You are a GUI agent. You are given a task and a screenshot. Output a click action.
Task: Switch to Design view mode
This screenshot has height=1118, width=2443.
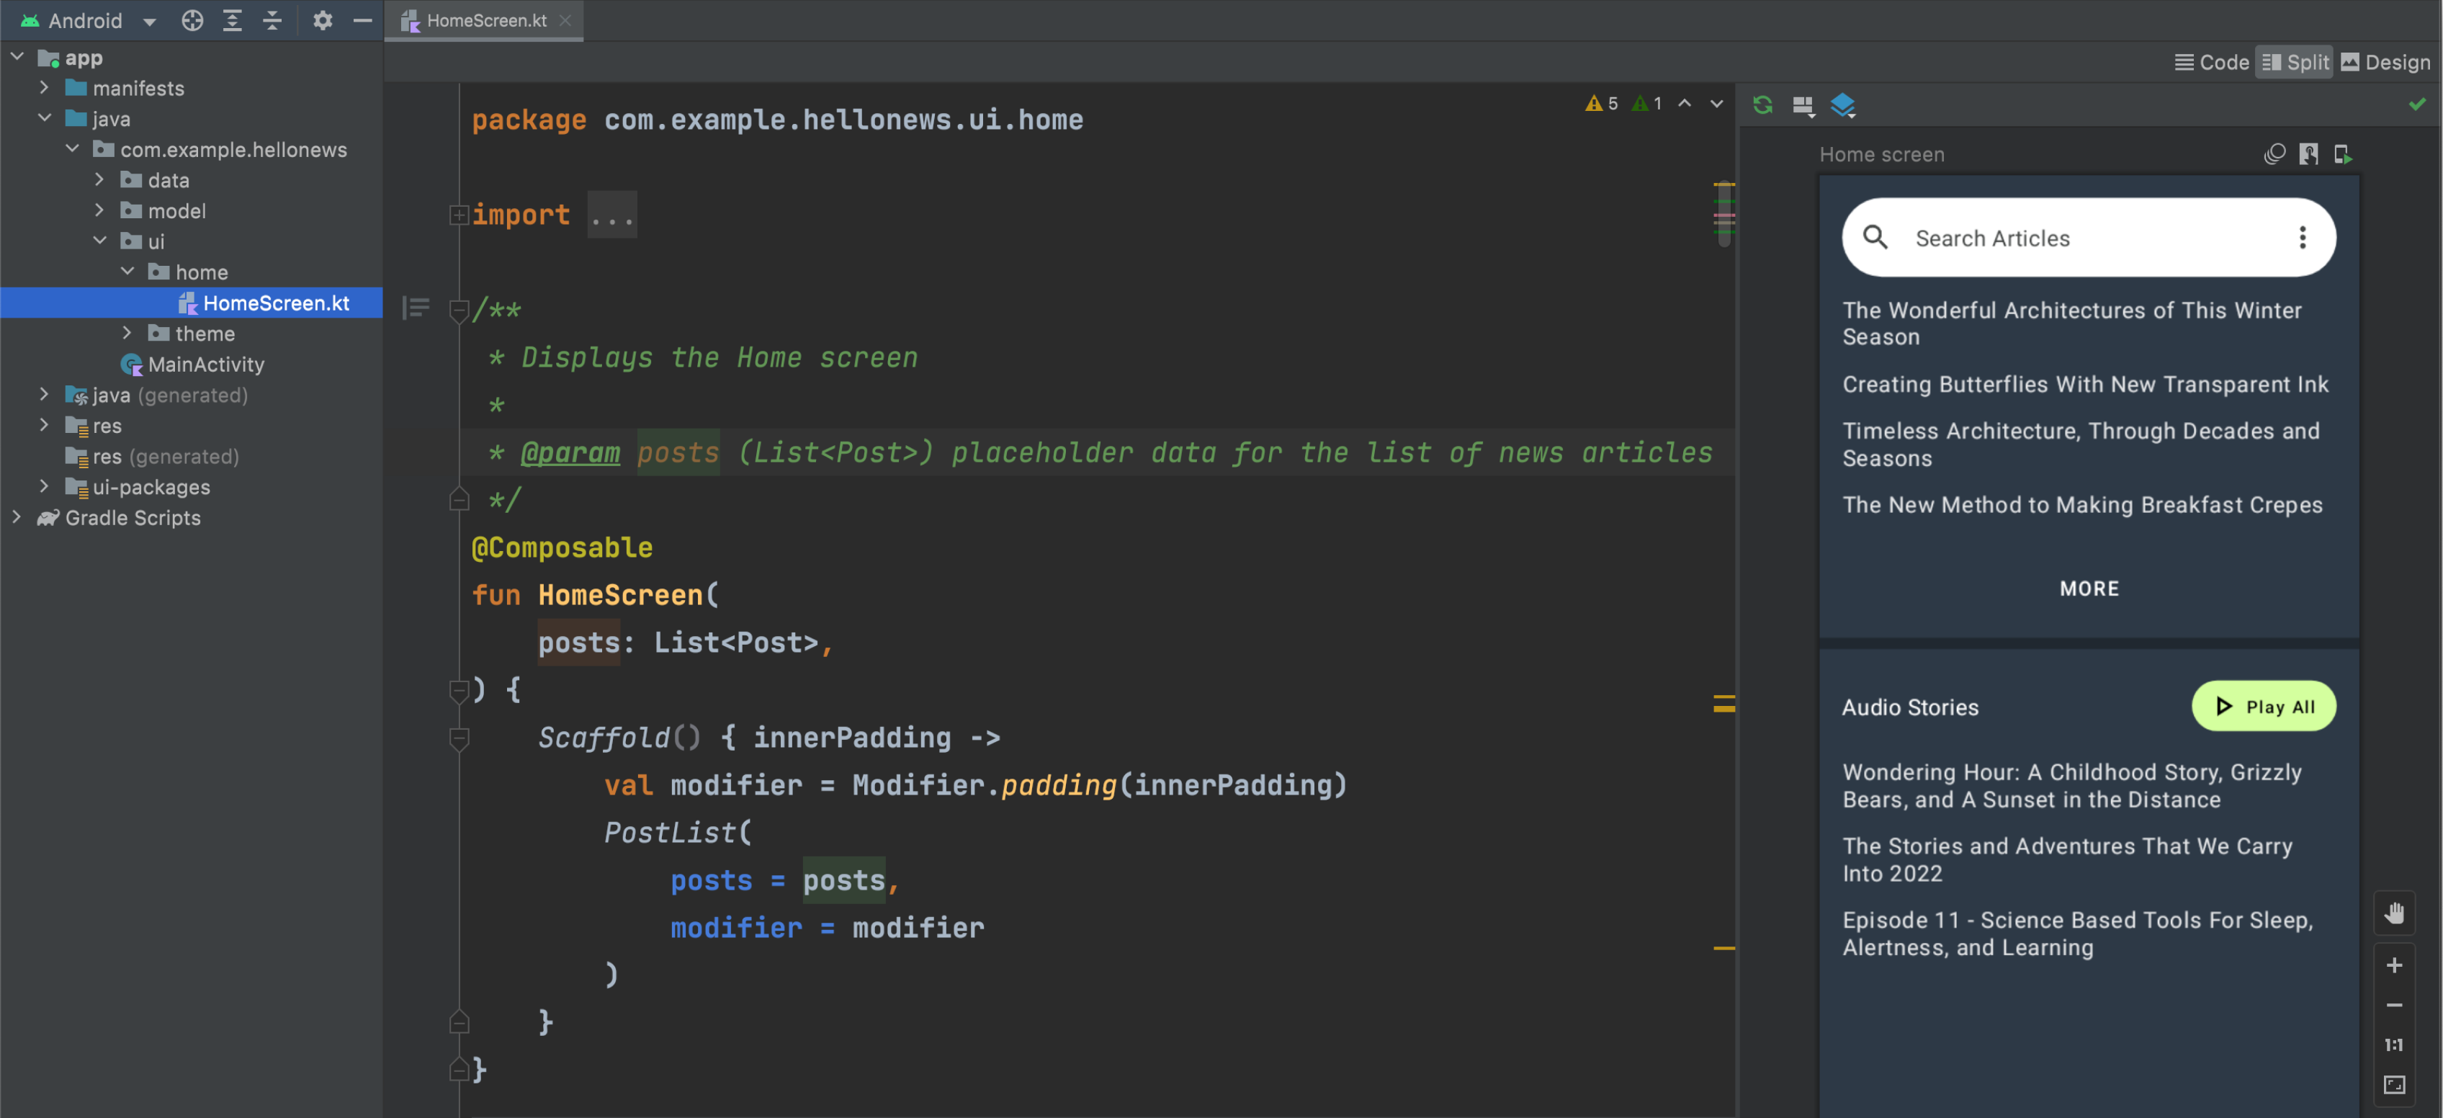[2380, 63]
